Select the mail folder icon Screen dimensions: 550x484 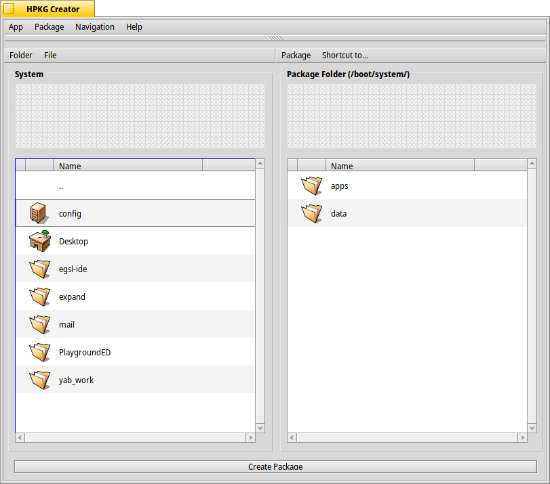pyautogui.click(x=40, y=324)
